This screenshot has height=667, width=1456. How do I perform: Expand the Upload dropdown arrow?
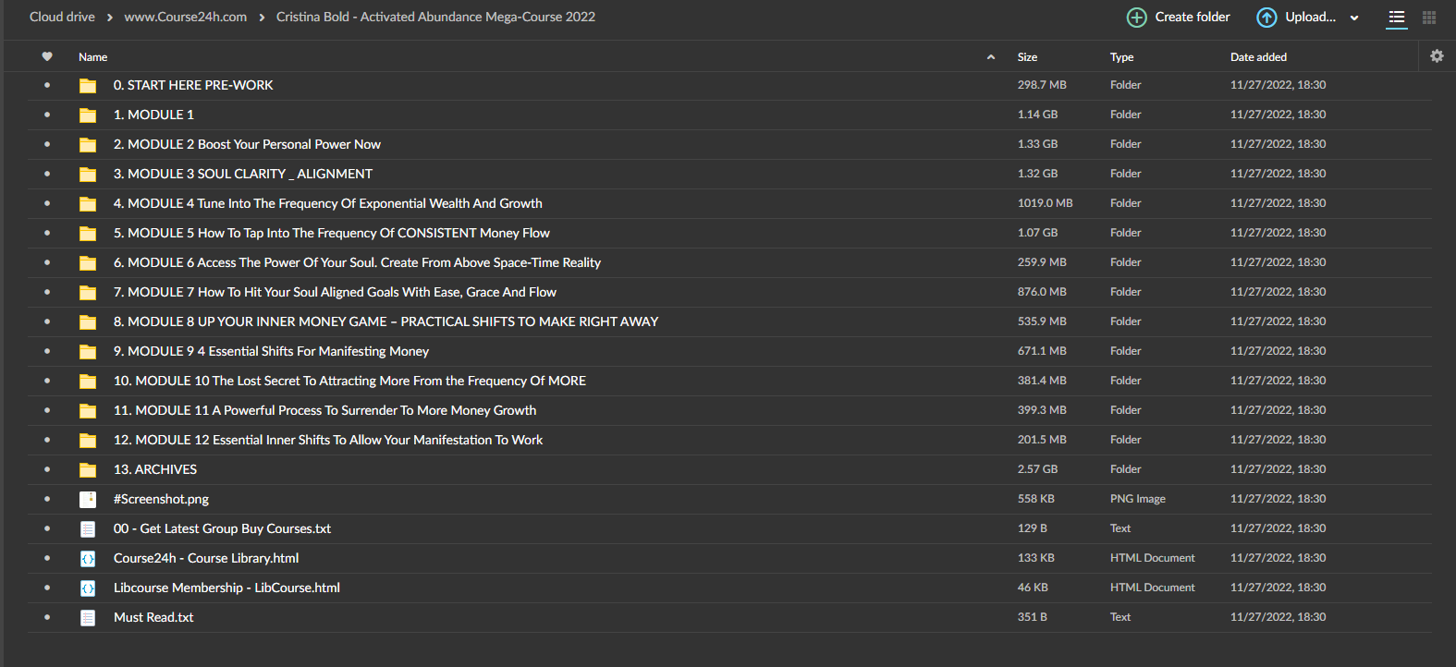[1354, 18]
